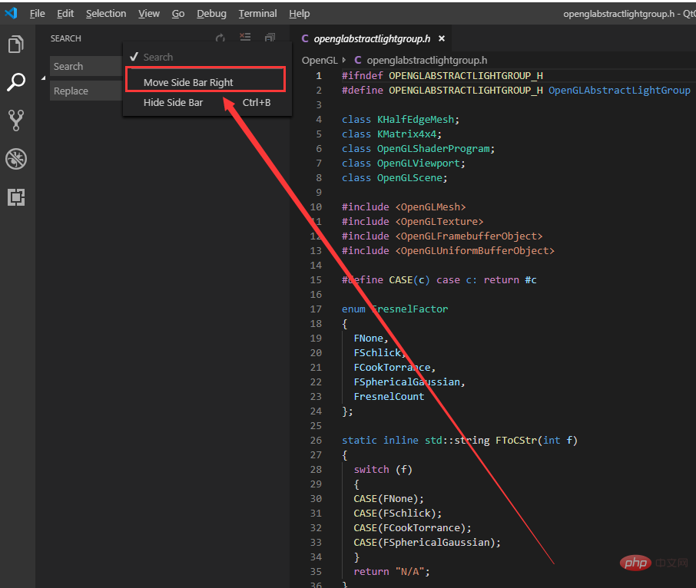The width and height of the screenshot is (696, 588).
Task: Choose Hide Side Bar entry
Action: pos(207,102)
